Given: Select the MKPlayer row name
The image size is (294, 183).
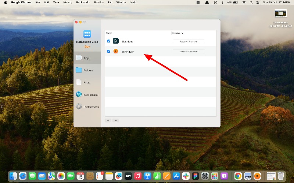Looking at the screenshot, I should point(128,52).
